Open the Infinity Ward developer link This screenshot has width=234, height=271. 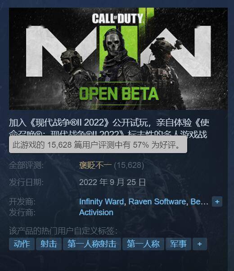click(x=101, y=202)
